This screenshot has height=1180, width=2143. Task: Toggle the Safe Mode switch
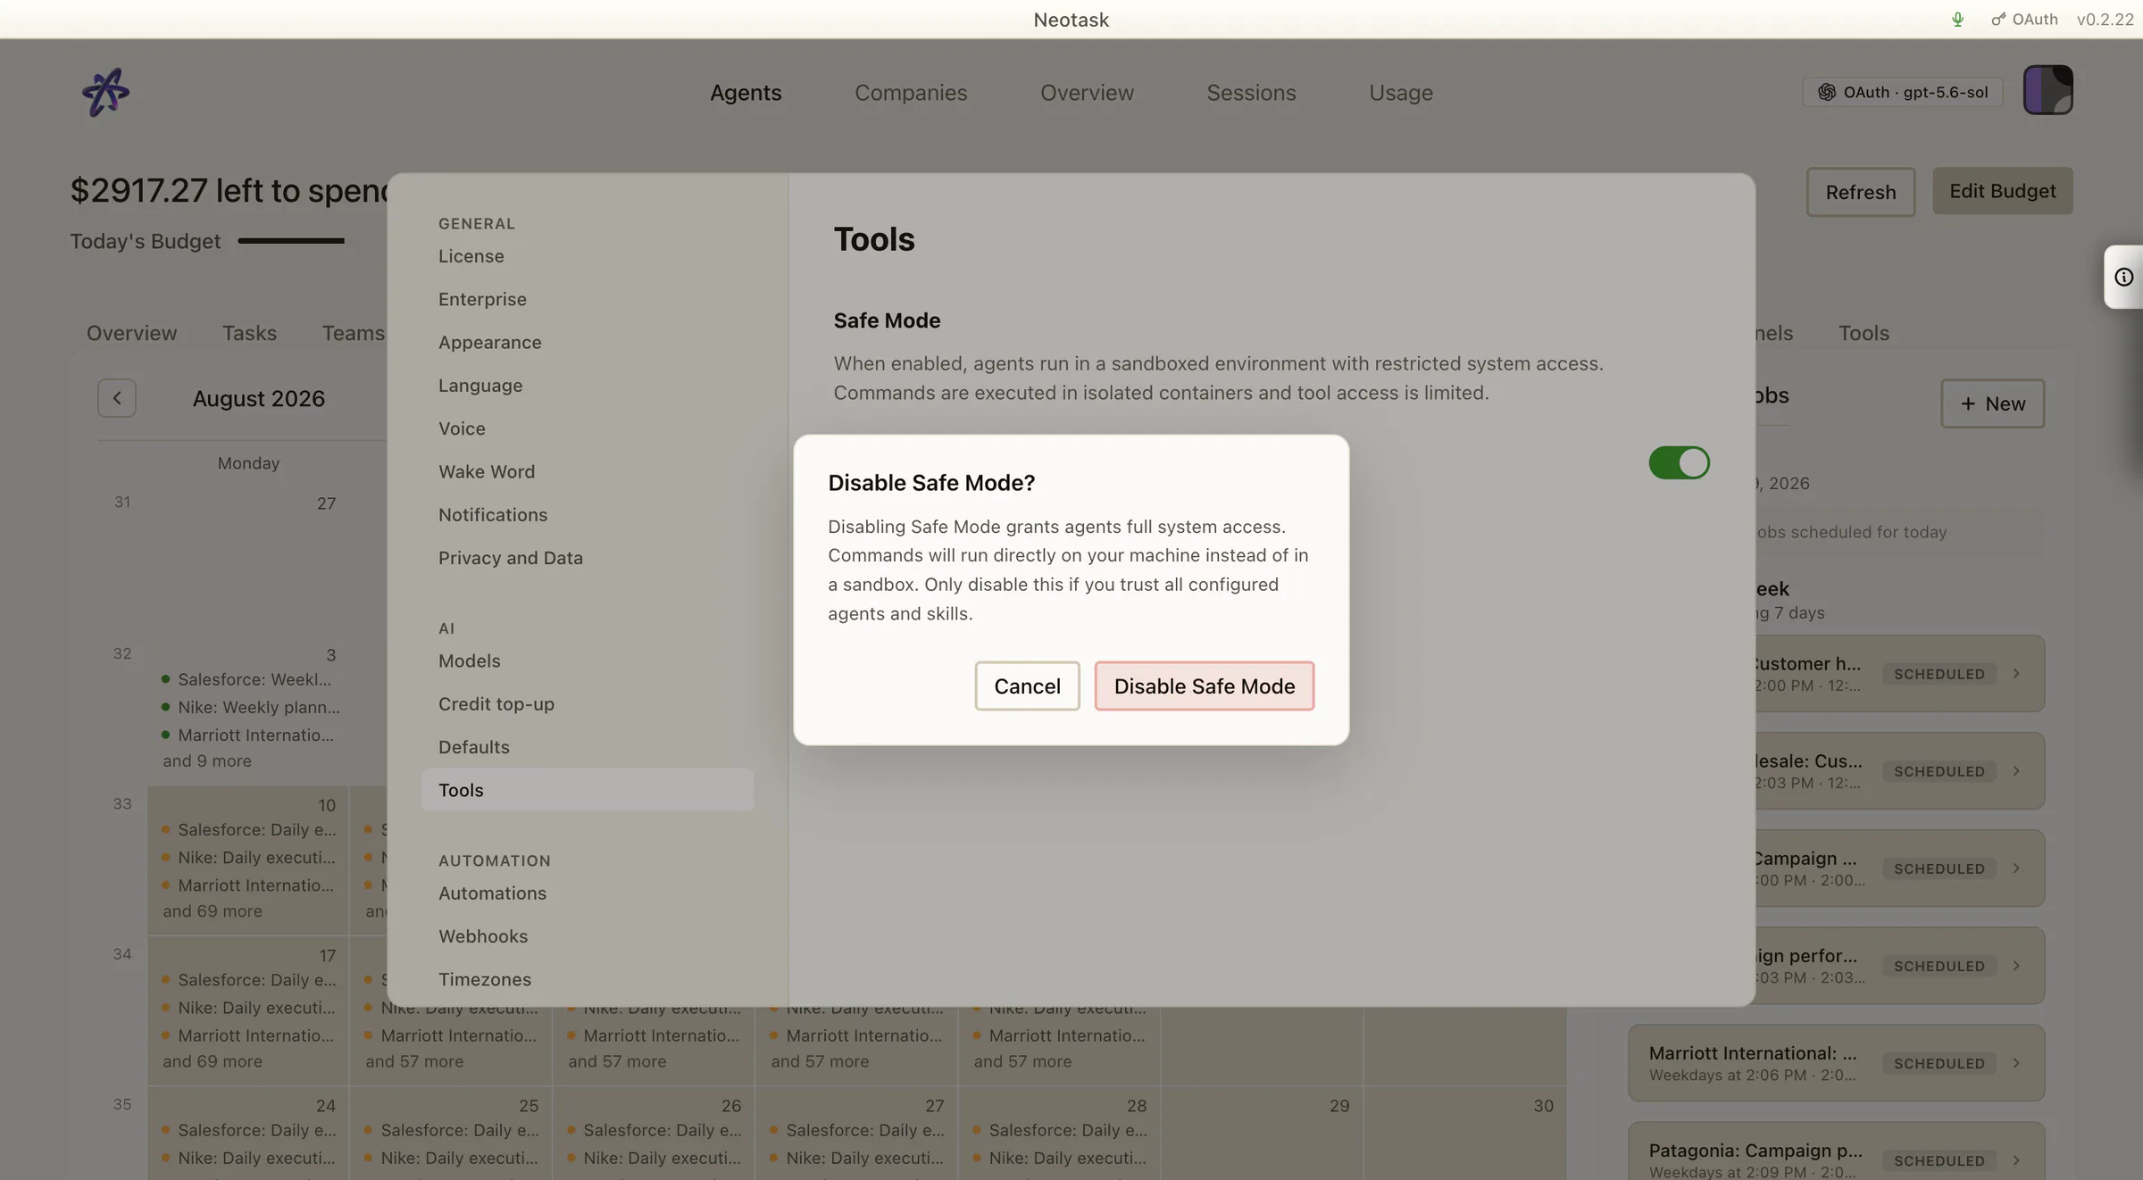[x=1679, y=462]
